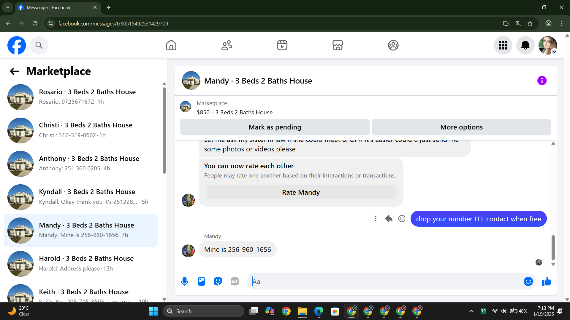Open conversation information panel icon

(542, 81)
